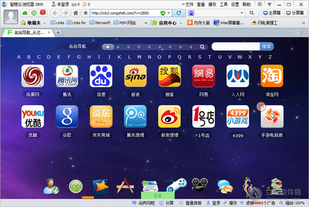Click the film camera dock icon
This screenshot has width=309, height=207.
tap(200, 186)
